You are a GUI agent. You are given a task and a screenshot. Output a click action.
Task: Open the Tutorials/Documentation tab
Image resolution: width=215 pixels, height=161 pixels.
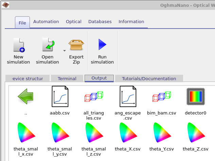pos(149,78)
